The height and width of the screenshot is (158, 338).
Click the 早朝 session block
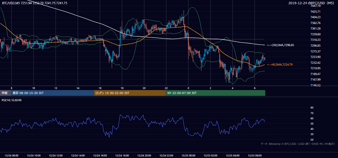coord(5,93)
